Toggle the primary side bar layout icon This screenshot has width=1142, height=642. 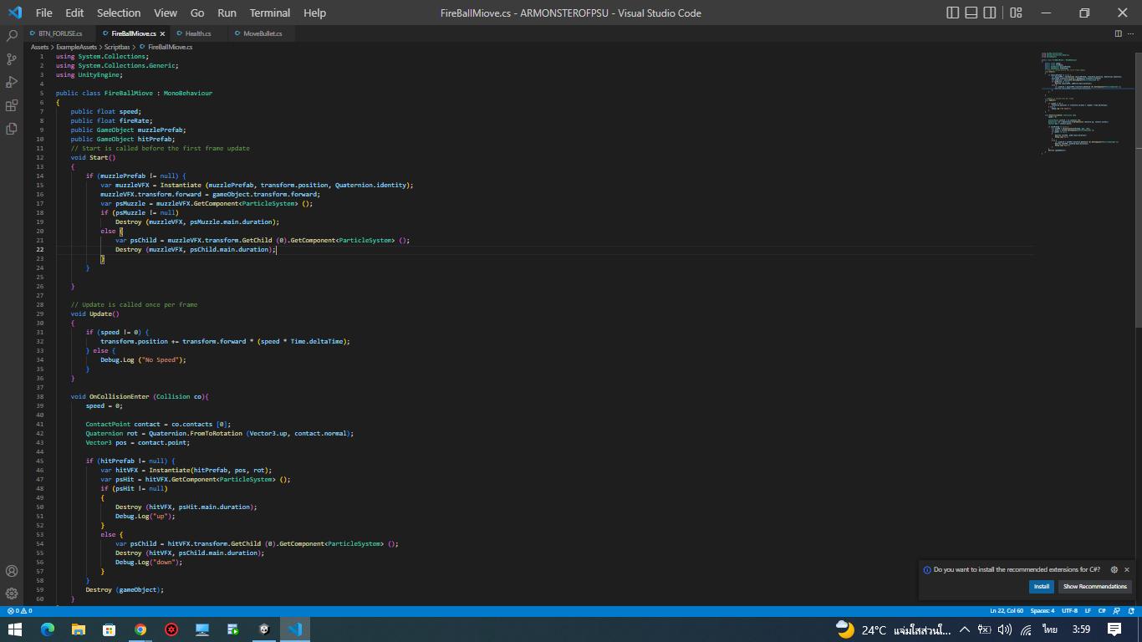pyautogui.click(x=953, y=13)
